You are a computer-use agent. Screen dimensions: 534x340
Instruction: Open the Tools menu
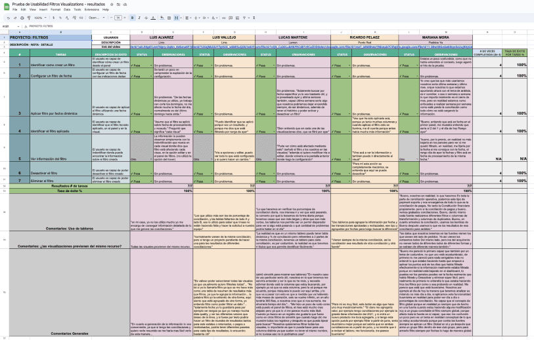(x=78, y=10)
